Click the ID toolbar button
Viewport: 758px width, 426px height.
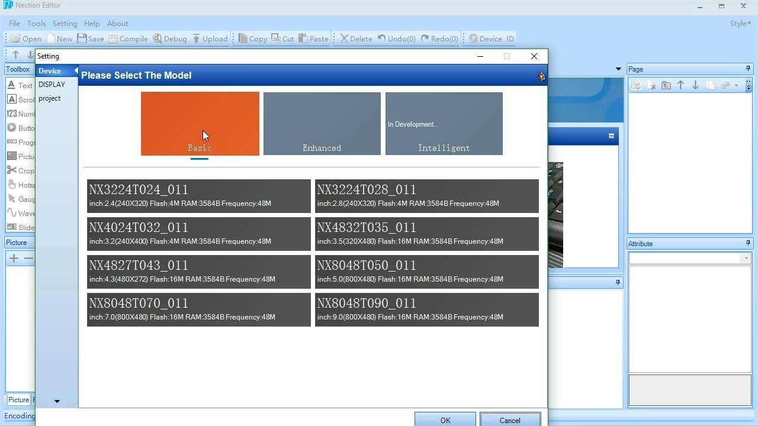point(510,38)
